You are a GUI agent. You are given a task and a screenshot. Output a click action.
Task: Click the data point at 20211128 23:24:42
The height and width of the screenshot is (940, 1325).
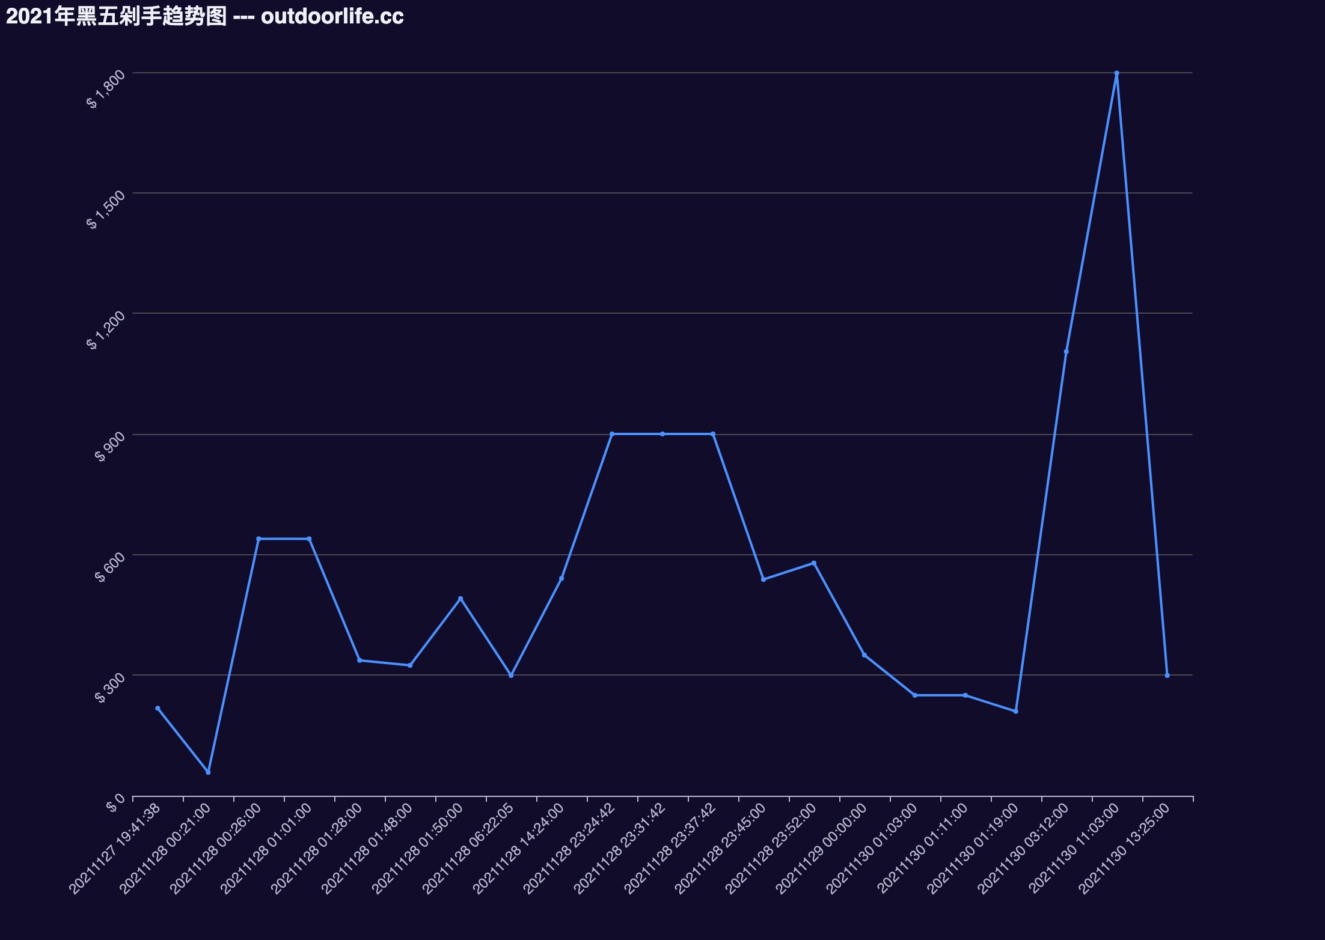click(612, 434)
